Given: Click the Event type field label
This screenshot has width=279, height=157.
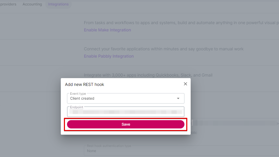Looking at the screenshot, I should pos(78,93).
